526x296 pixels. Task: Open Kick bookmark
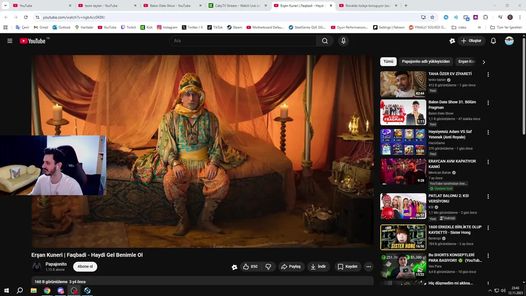[146, 28]
